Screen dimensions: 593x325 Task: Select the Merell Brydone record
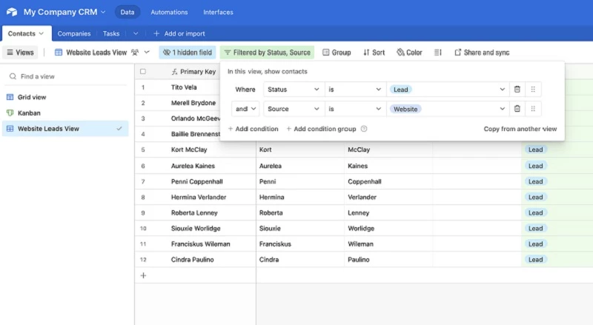(193, 103)
